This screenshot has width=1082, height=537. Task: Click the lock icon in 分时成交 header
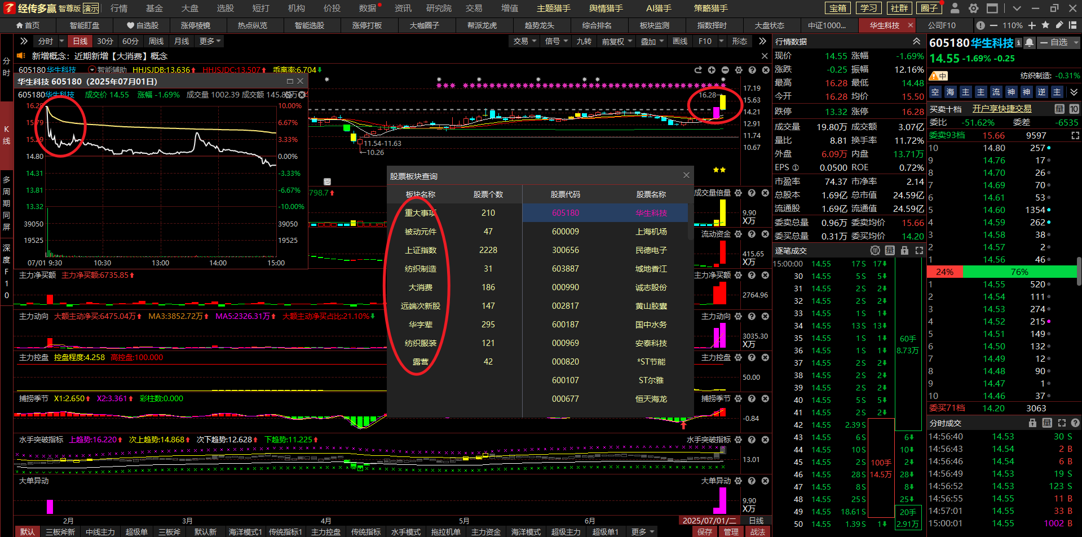[x=1032, y=423]
